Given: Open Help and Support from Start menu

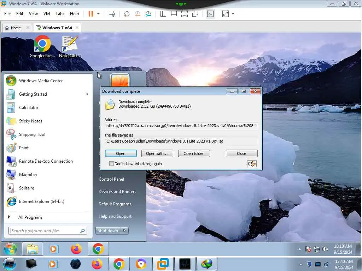Looking at the screenshot, I should click(x=115, y=216).
